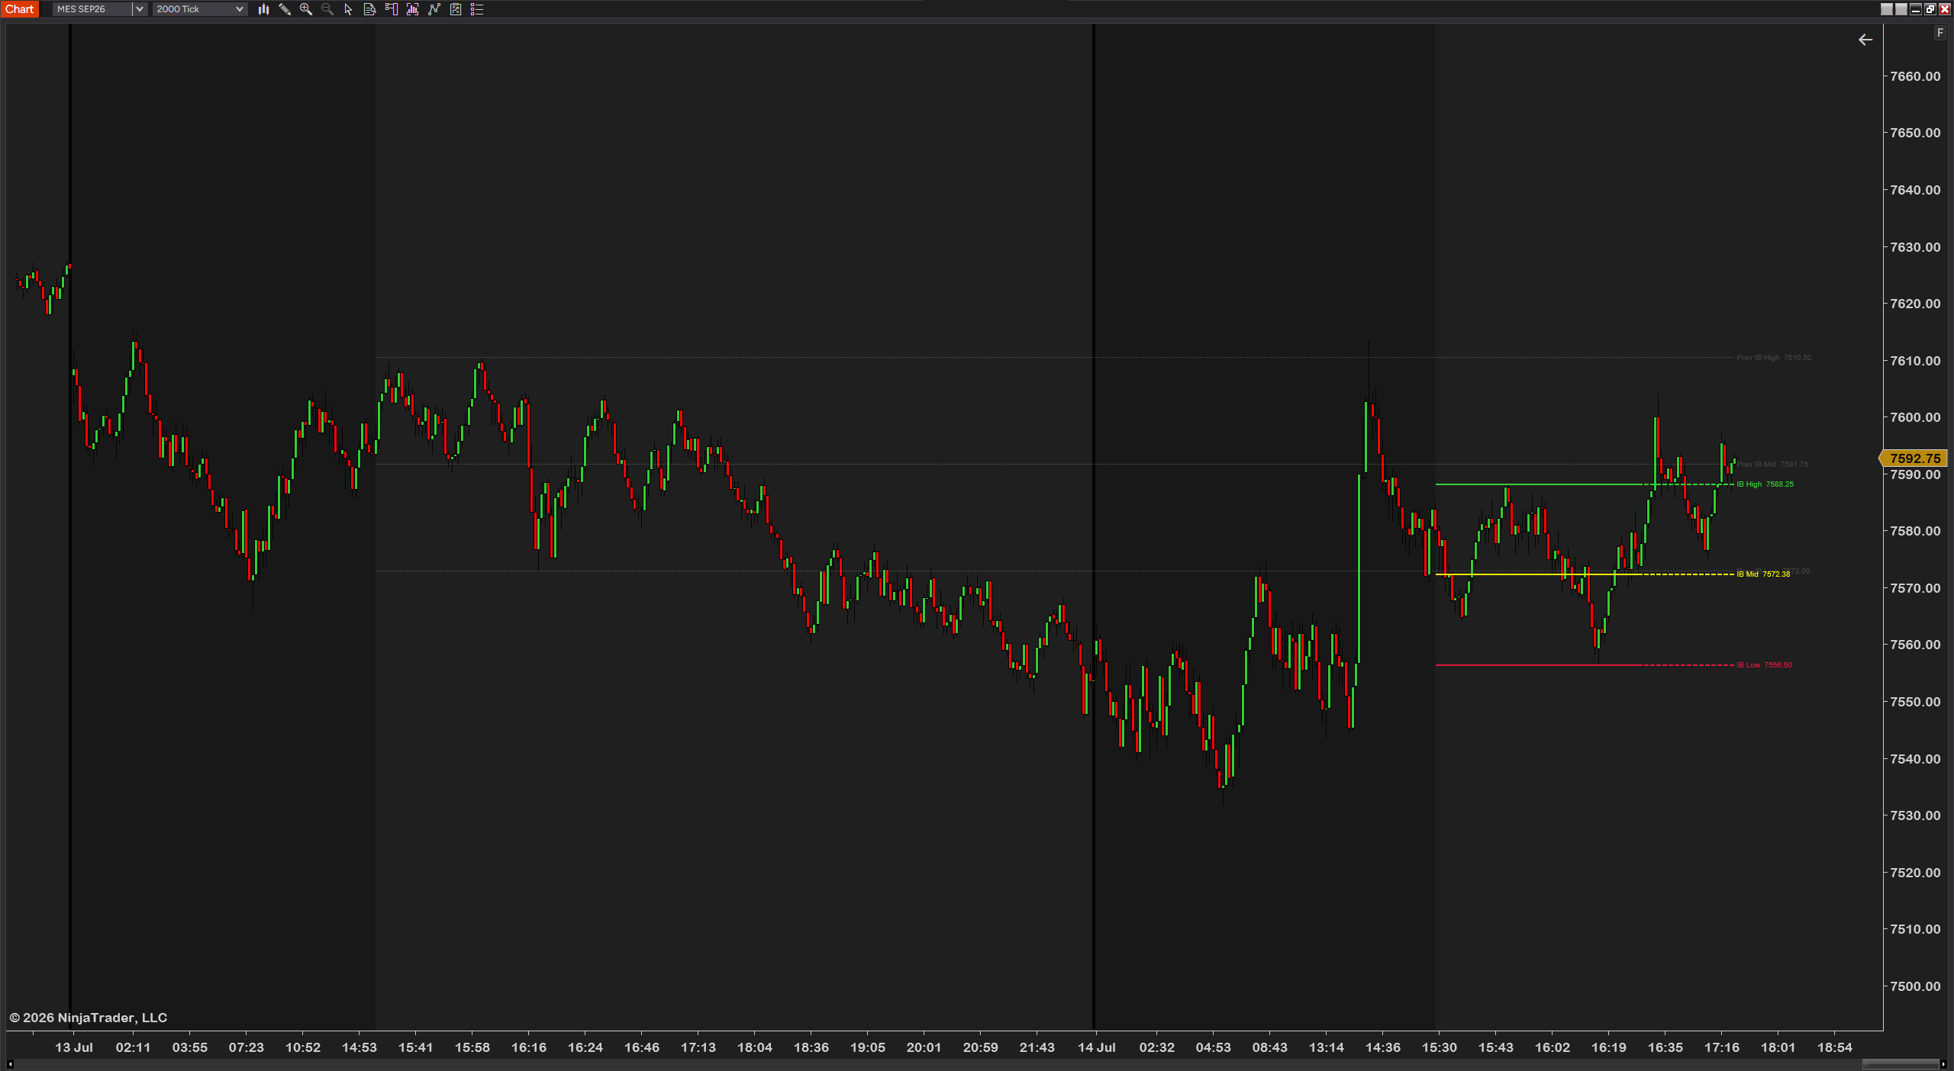Click the 16:19 time axis label

click(1609, 1047)
